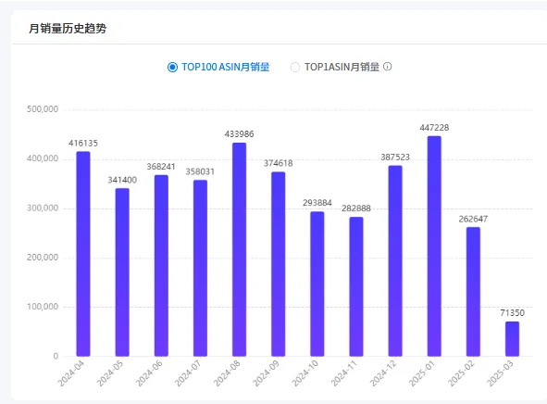The width and height of the screenshot is (547, 404).
Task: Click the TOP1ASIN月销量 label text
Action: (x=342, y=67)
